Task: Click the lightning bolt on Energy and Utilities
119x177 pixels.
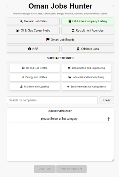Action: (23, 77)
